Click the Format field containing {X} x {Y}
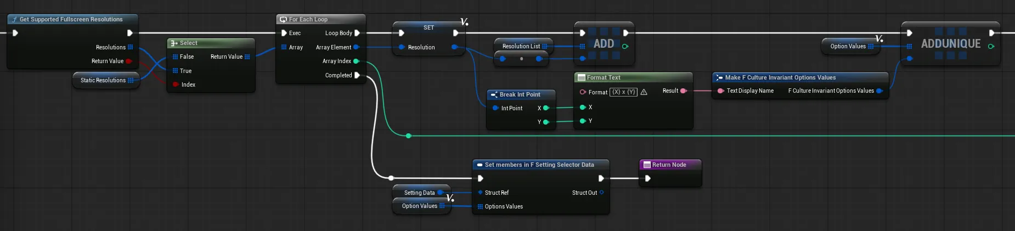Viewport: 1015px width, 231px height. click(624, 92)
